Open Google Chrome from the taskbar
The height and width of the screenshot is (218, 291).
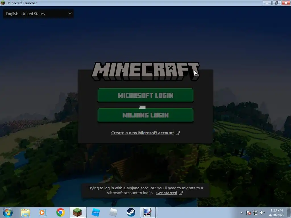60,212
